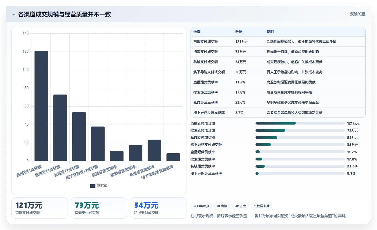Select table cell 73万元
The width and height of the screenshot is (377, 230).
pyautogui.click(x=241, y=52)
